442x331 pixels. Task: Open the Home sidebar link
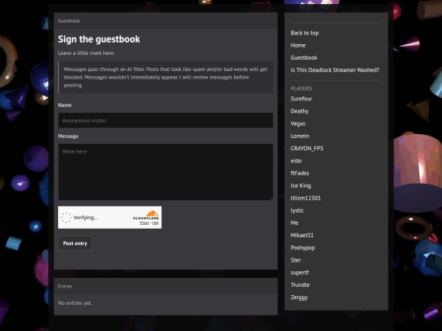(298, 45)
